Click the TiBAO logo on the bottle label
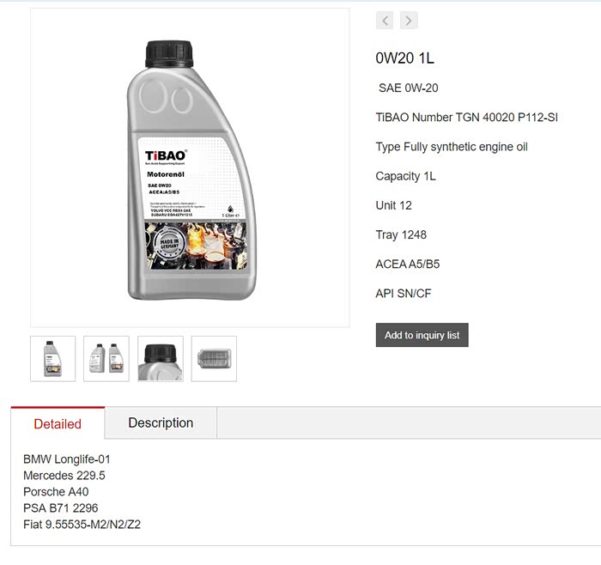The image size is (601, 565). point(166,155)
